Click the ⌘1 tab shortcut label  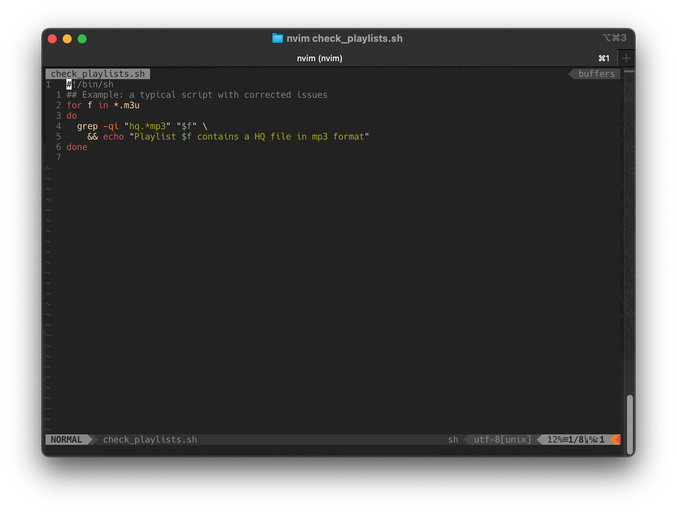point(603,58)
